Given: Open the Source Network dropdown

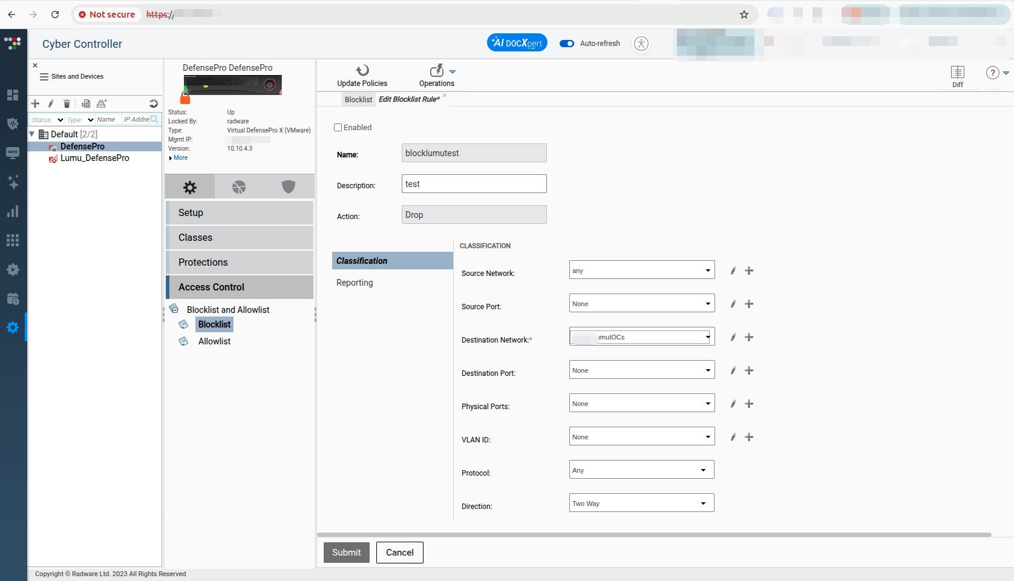Looking at the screenshot, I should tap(641, 270).
